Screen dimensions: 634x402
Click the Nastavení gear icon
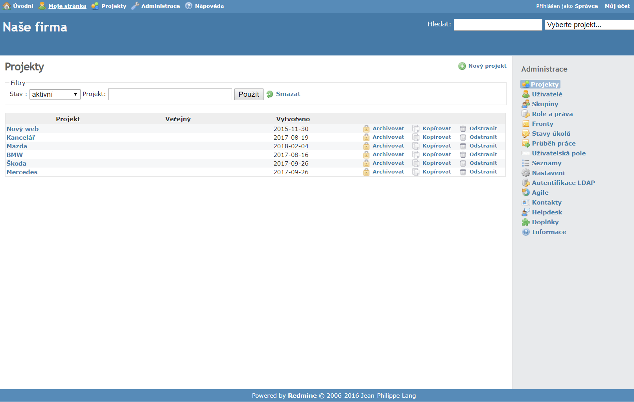coord(526,173)
